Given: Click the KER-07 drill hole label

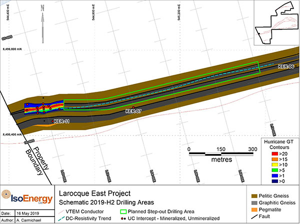Looking at the screenshot, I should point(133,111).
